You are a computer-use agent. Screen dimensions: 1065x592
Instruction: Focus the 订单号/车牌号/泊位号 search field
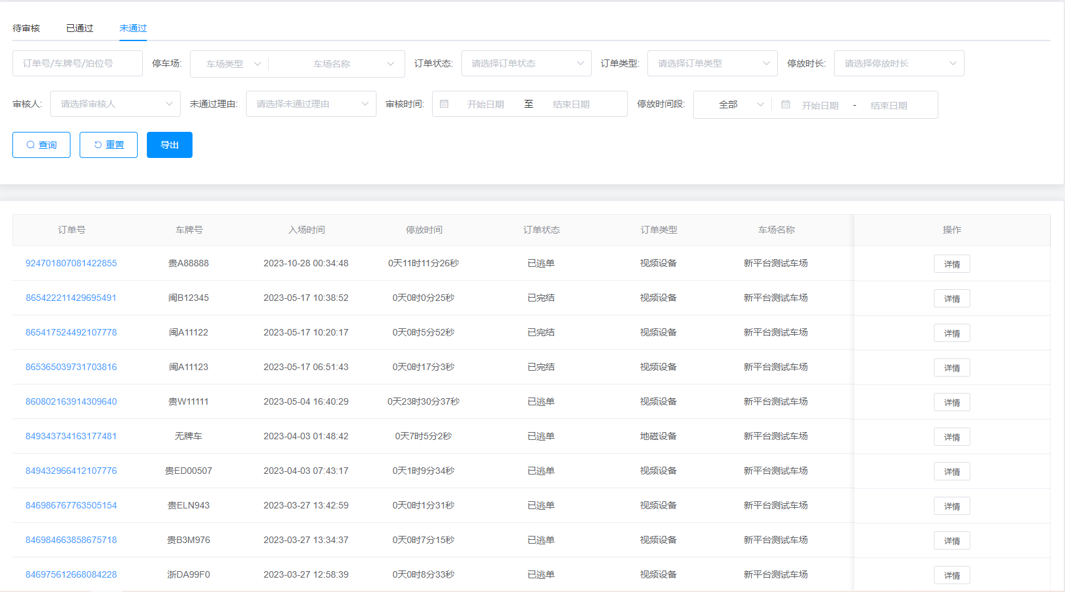tap(77, 63)
